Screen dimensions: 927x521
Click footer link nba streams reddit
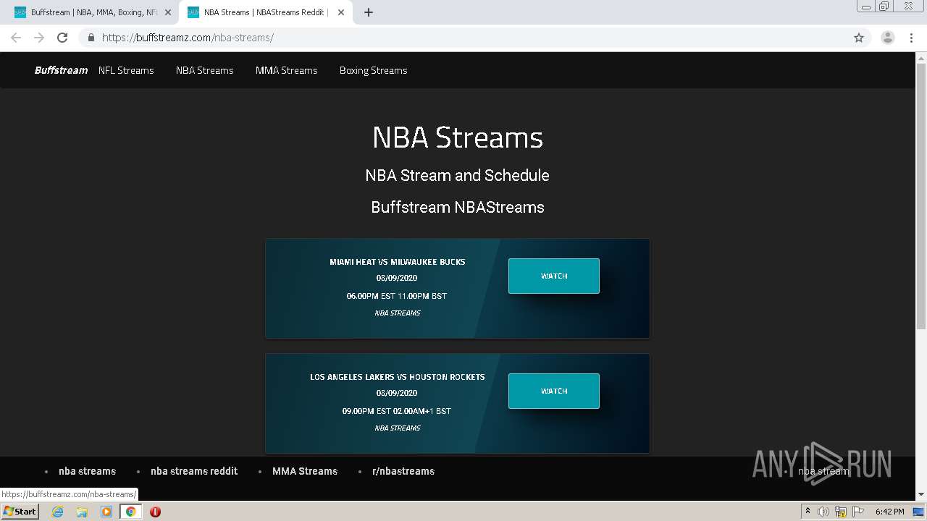point(194,471)
